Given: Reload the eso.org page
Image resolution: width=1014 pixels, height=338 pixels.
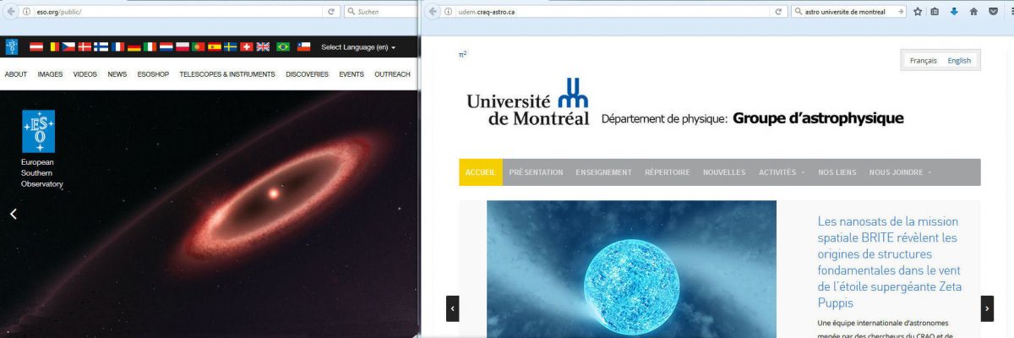Looking at the screenshot, I should pos(331,12).
